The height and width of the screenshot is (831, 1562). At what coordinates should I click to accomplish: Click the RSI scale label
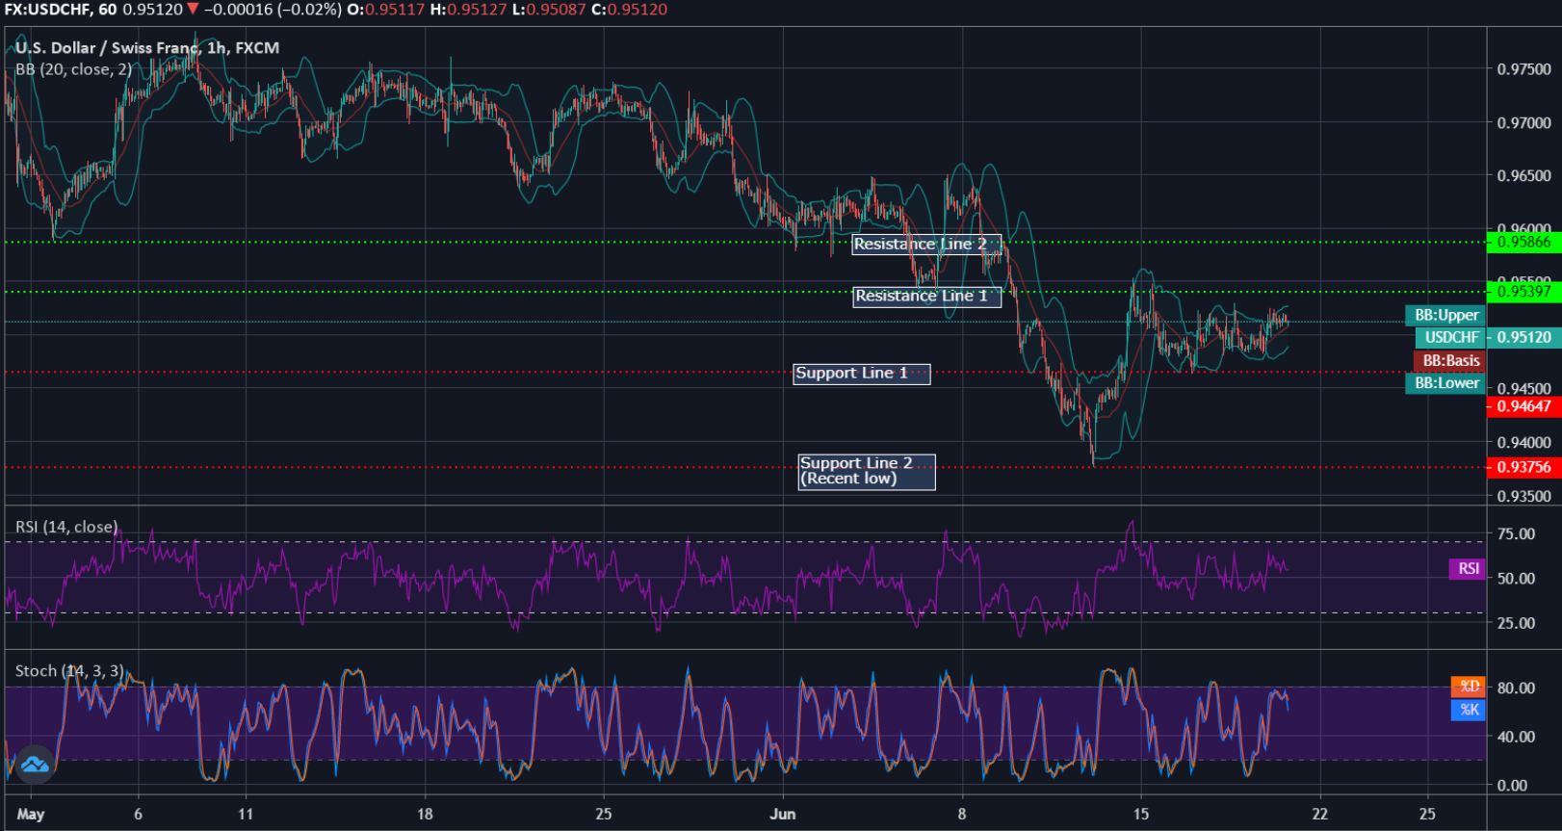(x=1468, y=569)
